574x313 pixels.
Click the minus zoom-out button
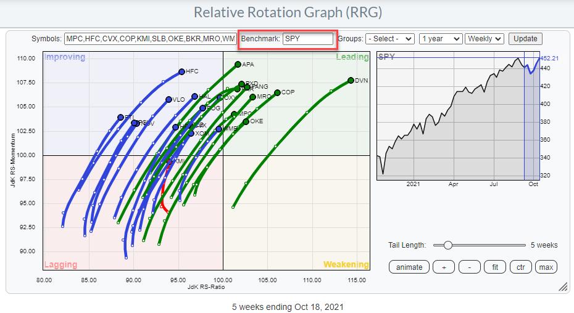tap(469, 267)
